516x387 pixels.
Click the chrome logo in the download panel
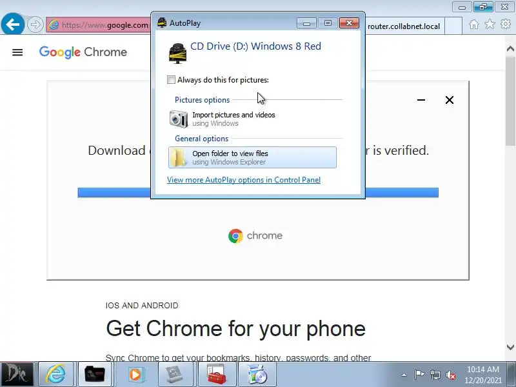tap(255, 235)
